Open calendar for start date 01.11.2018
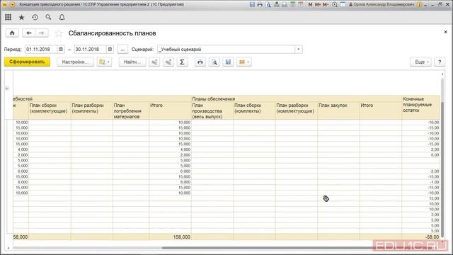The width and height of the screenshot is (453, 255). pyautogui.click(x=61, y=49)
